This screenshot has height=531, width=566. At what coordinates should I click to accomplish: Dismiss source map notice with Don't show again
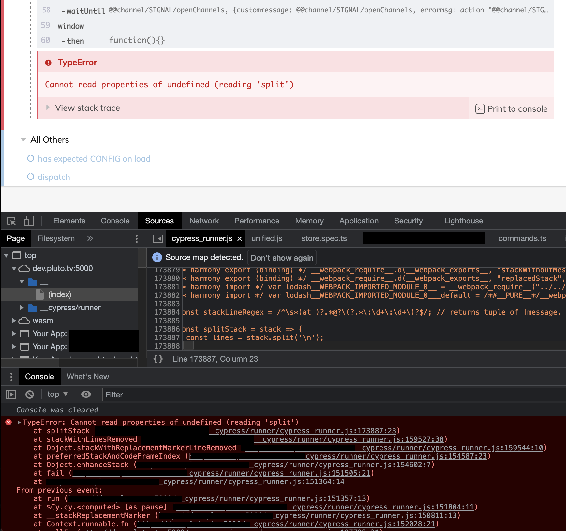(282, 257)
